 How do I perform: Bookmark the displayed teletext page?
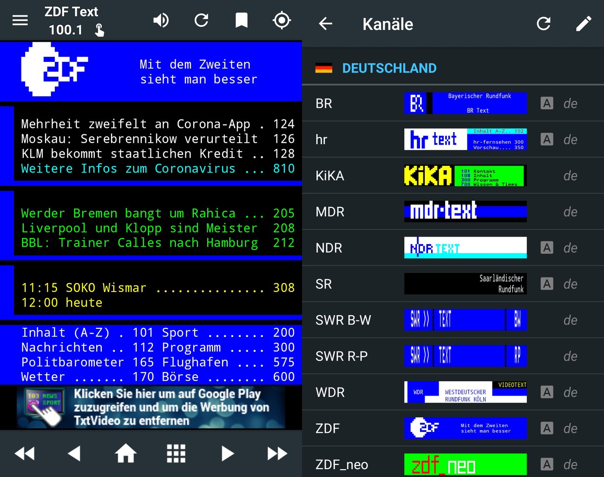click(x=241, y=20)
